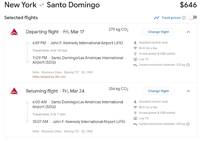Screen dimensions: 204x141
Task: Enable the Track prices toggle
Action: coord(193,17)
